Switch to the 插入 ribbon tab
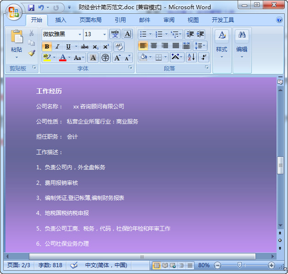The image size is (288, 274). click(x=60, y=20)
